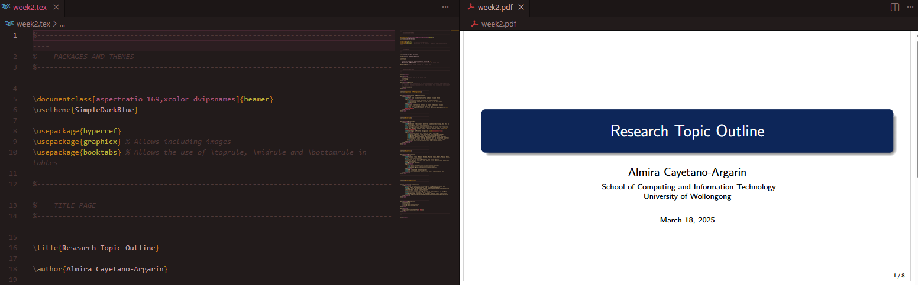Image resolution: width=918 pixels, height=285 pixels.
Task: Click author name Almira Cayetano-Argarin in the PDF
Action: 687,172
